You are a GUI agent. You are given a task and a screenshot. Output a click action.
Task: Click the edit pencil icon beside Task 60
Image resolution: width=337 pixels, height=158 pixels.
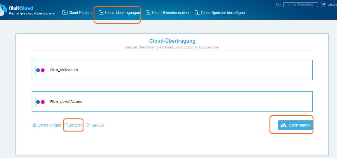[x=87, y=125]
